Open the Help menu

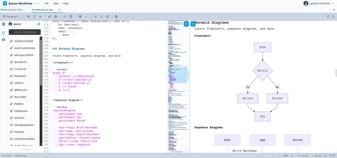66,3
